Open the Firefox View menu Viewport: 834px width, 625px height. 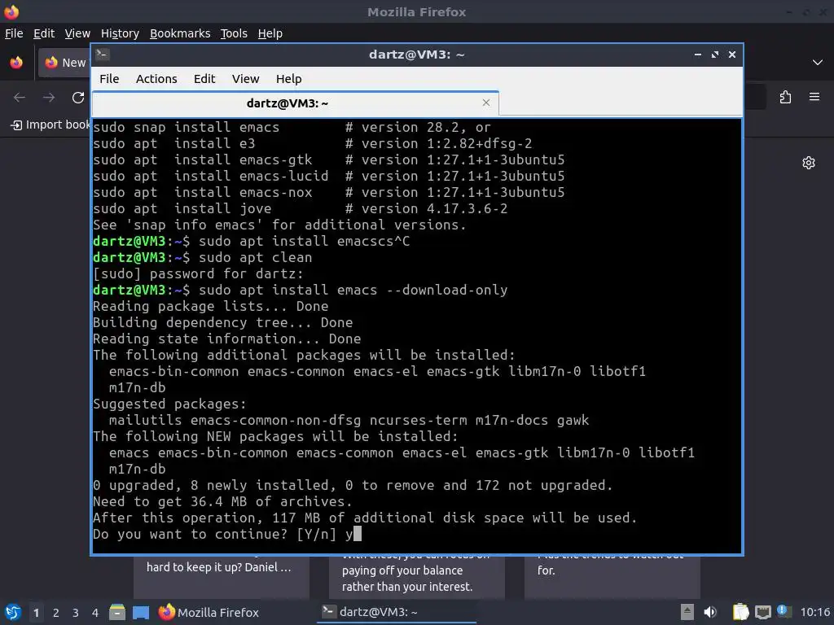(x=77, y=33)
